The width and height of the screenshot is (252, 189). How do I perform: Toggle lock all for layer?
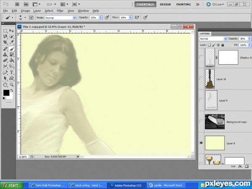point(223,45)
